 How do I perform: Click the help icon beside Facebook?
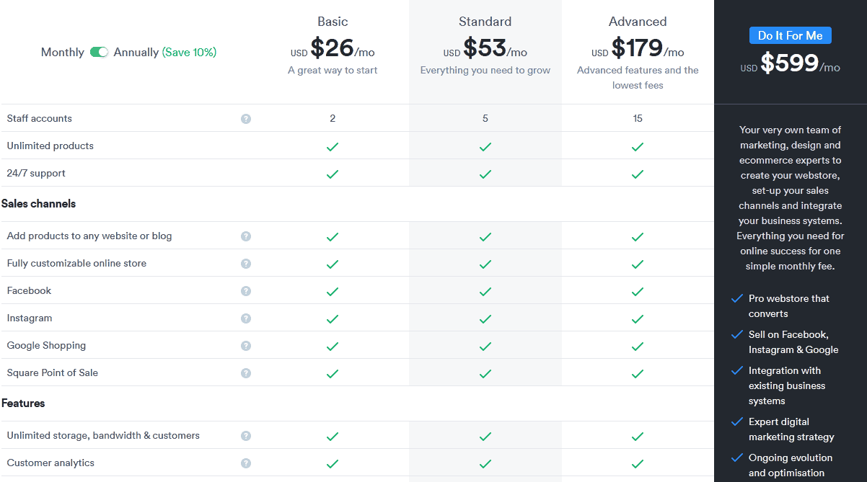[246, 290]
